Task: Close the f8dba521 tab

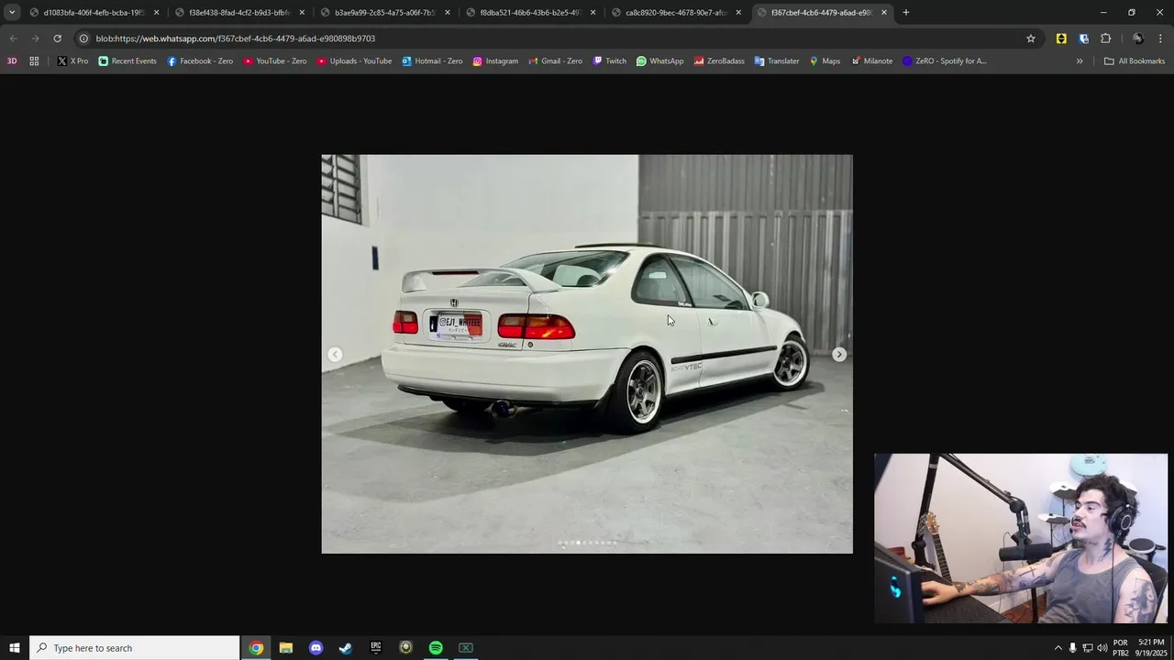Action: (x=593, y=13)
